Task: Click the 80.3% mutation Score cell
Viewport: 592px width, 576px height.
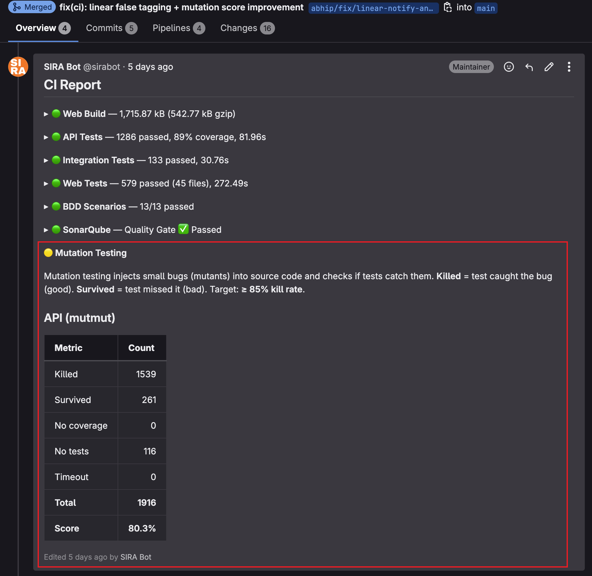Action: click(142, 528)
